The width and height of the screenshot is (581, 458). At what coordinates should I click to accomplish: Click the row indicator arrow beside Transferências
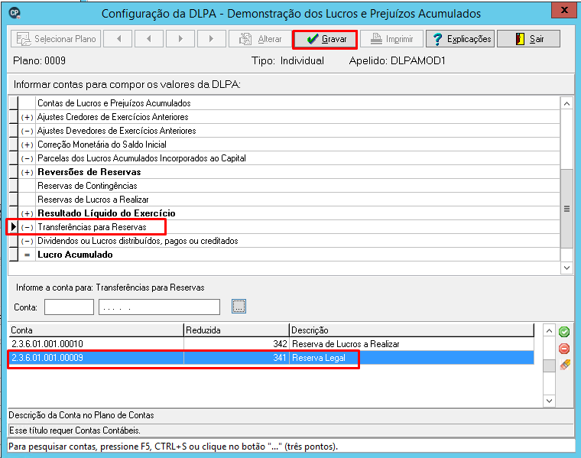pyautogui.click(x=13, y=227)
